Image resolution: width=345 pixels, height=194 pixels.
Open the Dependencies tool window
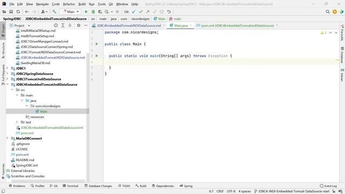(163, 186)
